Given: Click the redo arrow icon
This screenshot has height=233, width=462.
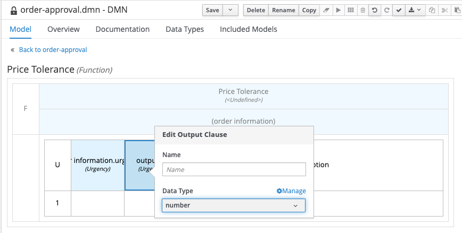Looking at the screenshot, I should (x=387, y=10).
